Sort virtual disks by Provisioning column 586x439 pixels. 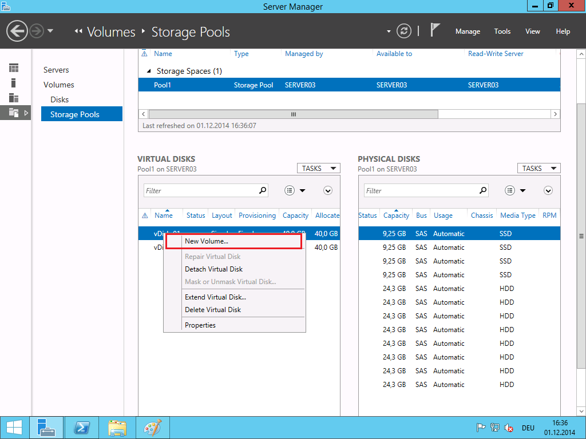pos(257,215)
